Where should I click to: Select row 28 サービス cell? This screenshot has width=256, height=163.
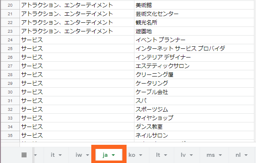(77, 74)
